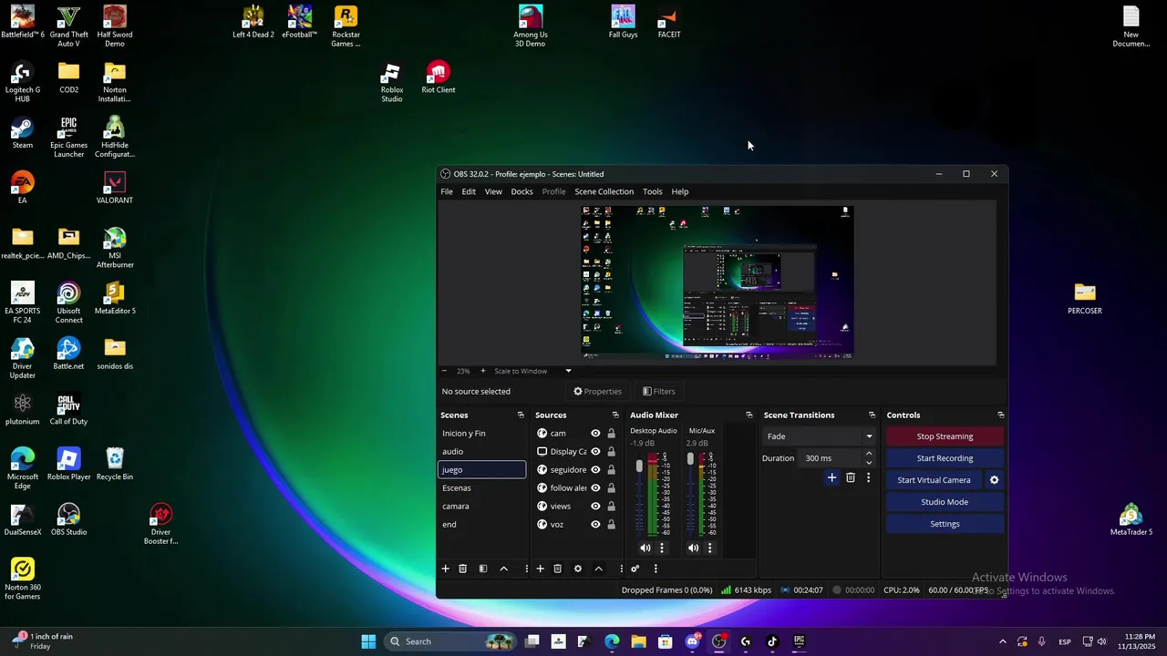Viewport: 1167px width, 656px height.
Task: Open Discord from the taskbar
Action: click(x=692, y=641)
